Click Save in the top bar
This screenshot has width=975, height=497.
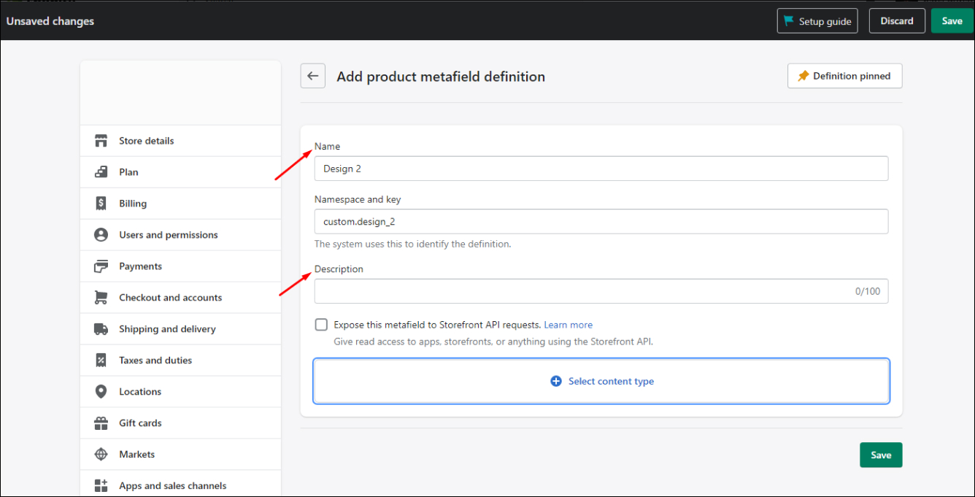[952, 21]
